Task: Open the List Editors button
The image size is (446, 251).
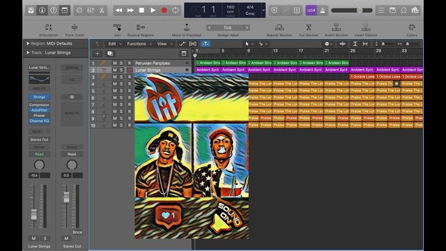Action: [381, 10]
